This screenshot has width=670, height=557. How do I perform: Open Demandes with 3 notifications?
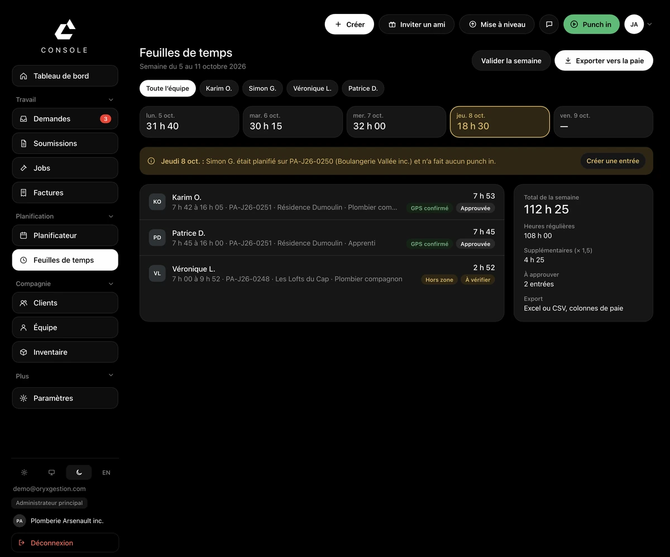65,119
